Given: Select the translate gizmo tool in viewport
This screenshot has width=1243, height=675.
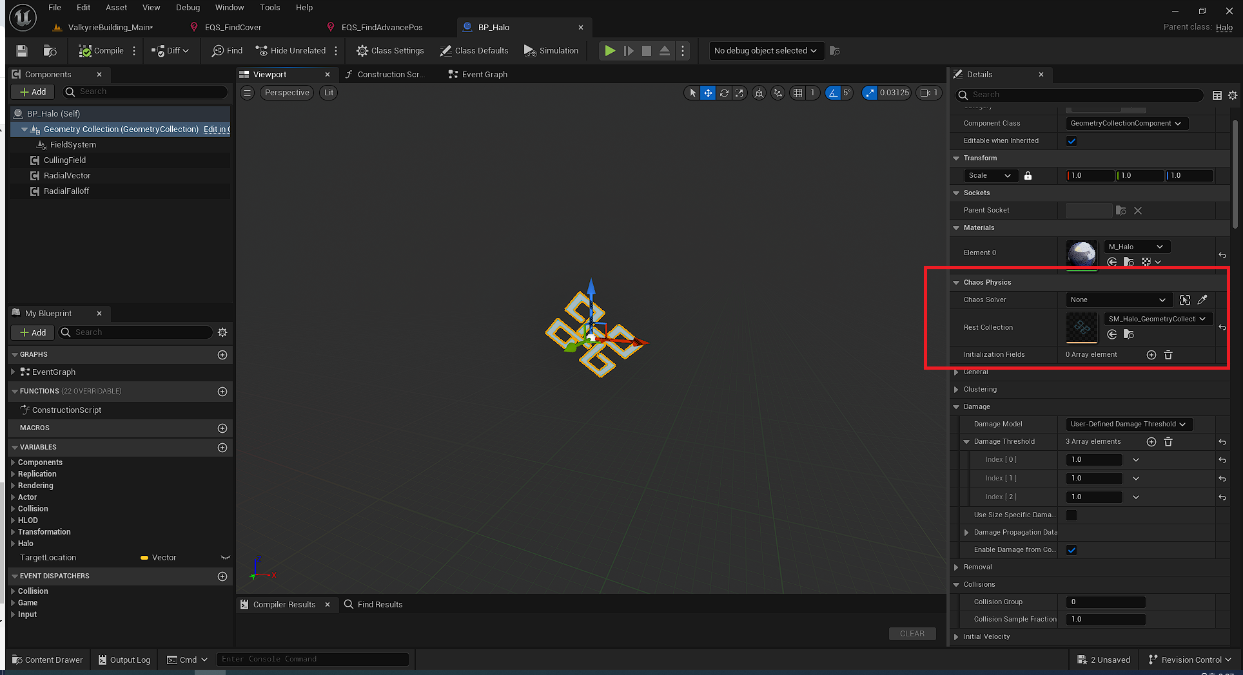Looking at the screenshot, I should [708, 93].
